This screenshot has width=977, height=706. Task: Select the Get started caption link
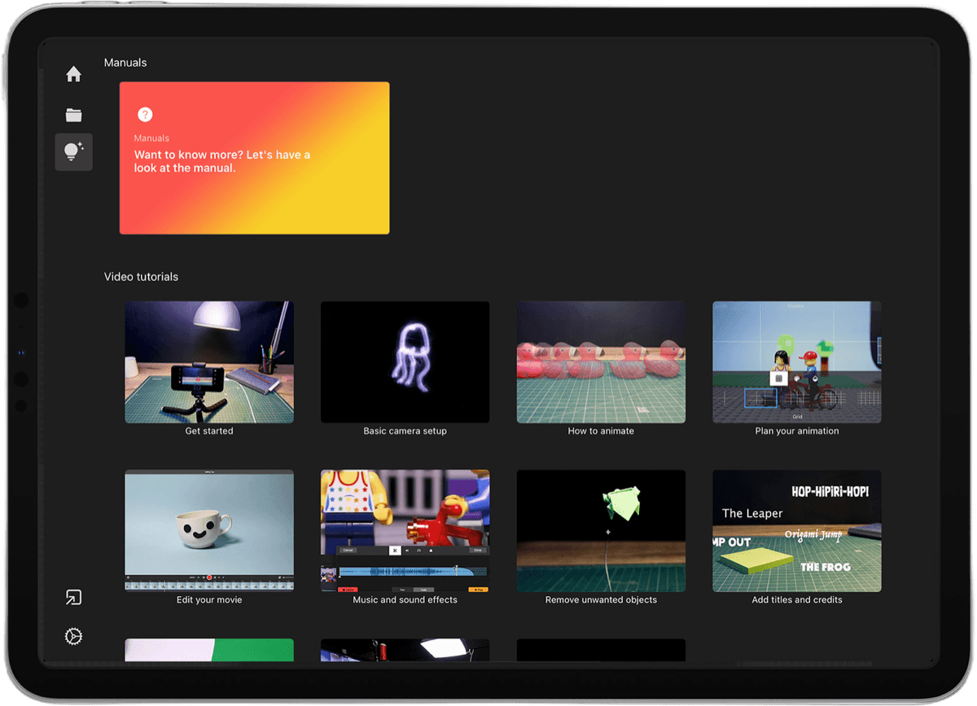[208, 431]
